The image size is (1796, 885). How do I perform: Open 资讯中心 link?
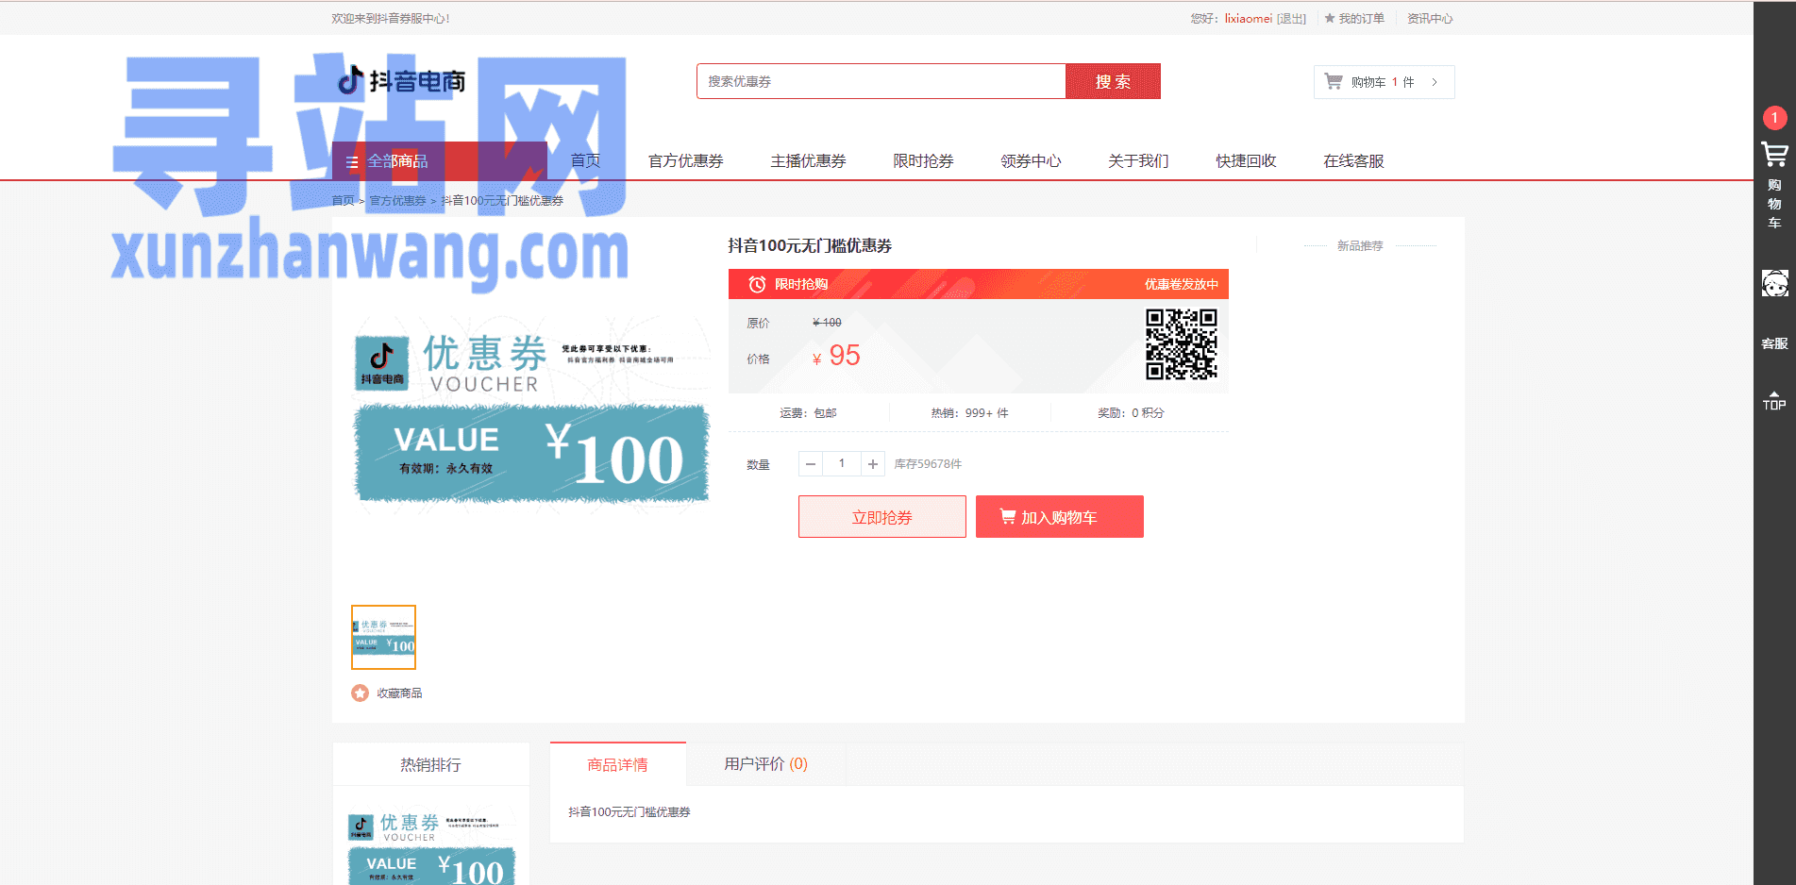(x=1430, y=18)
